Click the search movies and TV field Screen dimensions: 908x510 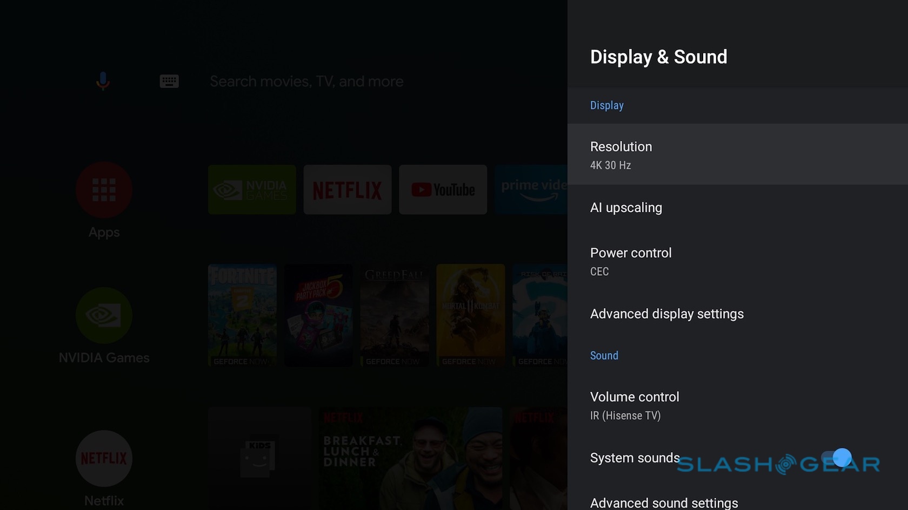point(306,81)
